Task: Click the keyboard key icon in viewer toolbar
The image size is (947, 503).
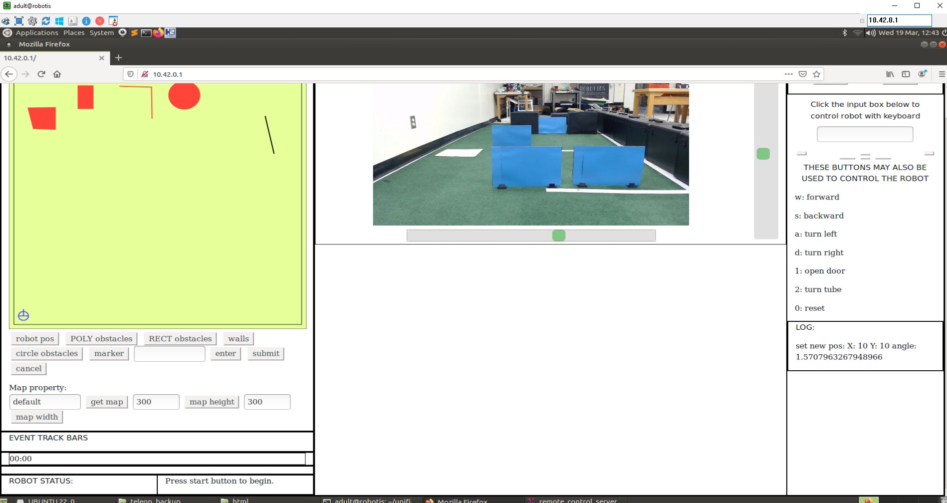Action: click(73, 21)
